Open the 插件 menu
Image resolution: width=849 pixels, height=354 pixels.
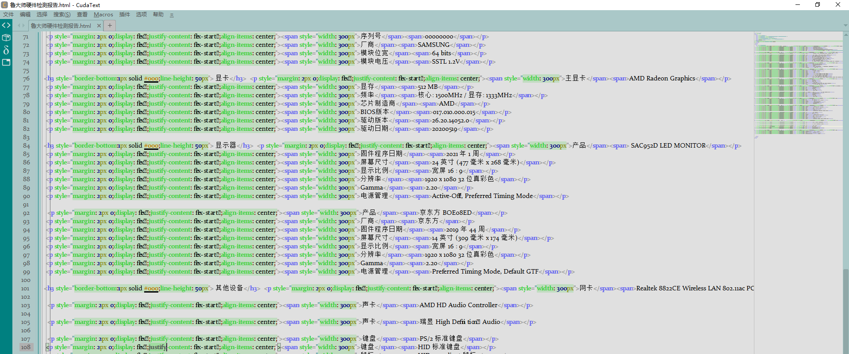click(125, 15)
